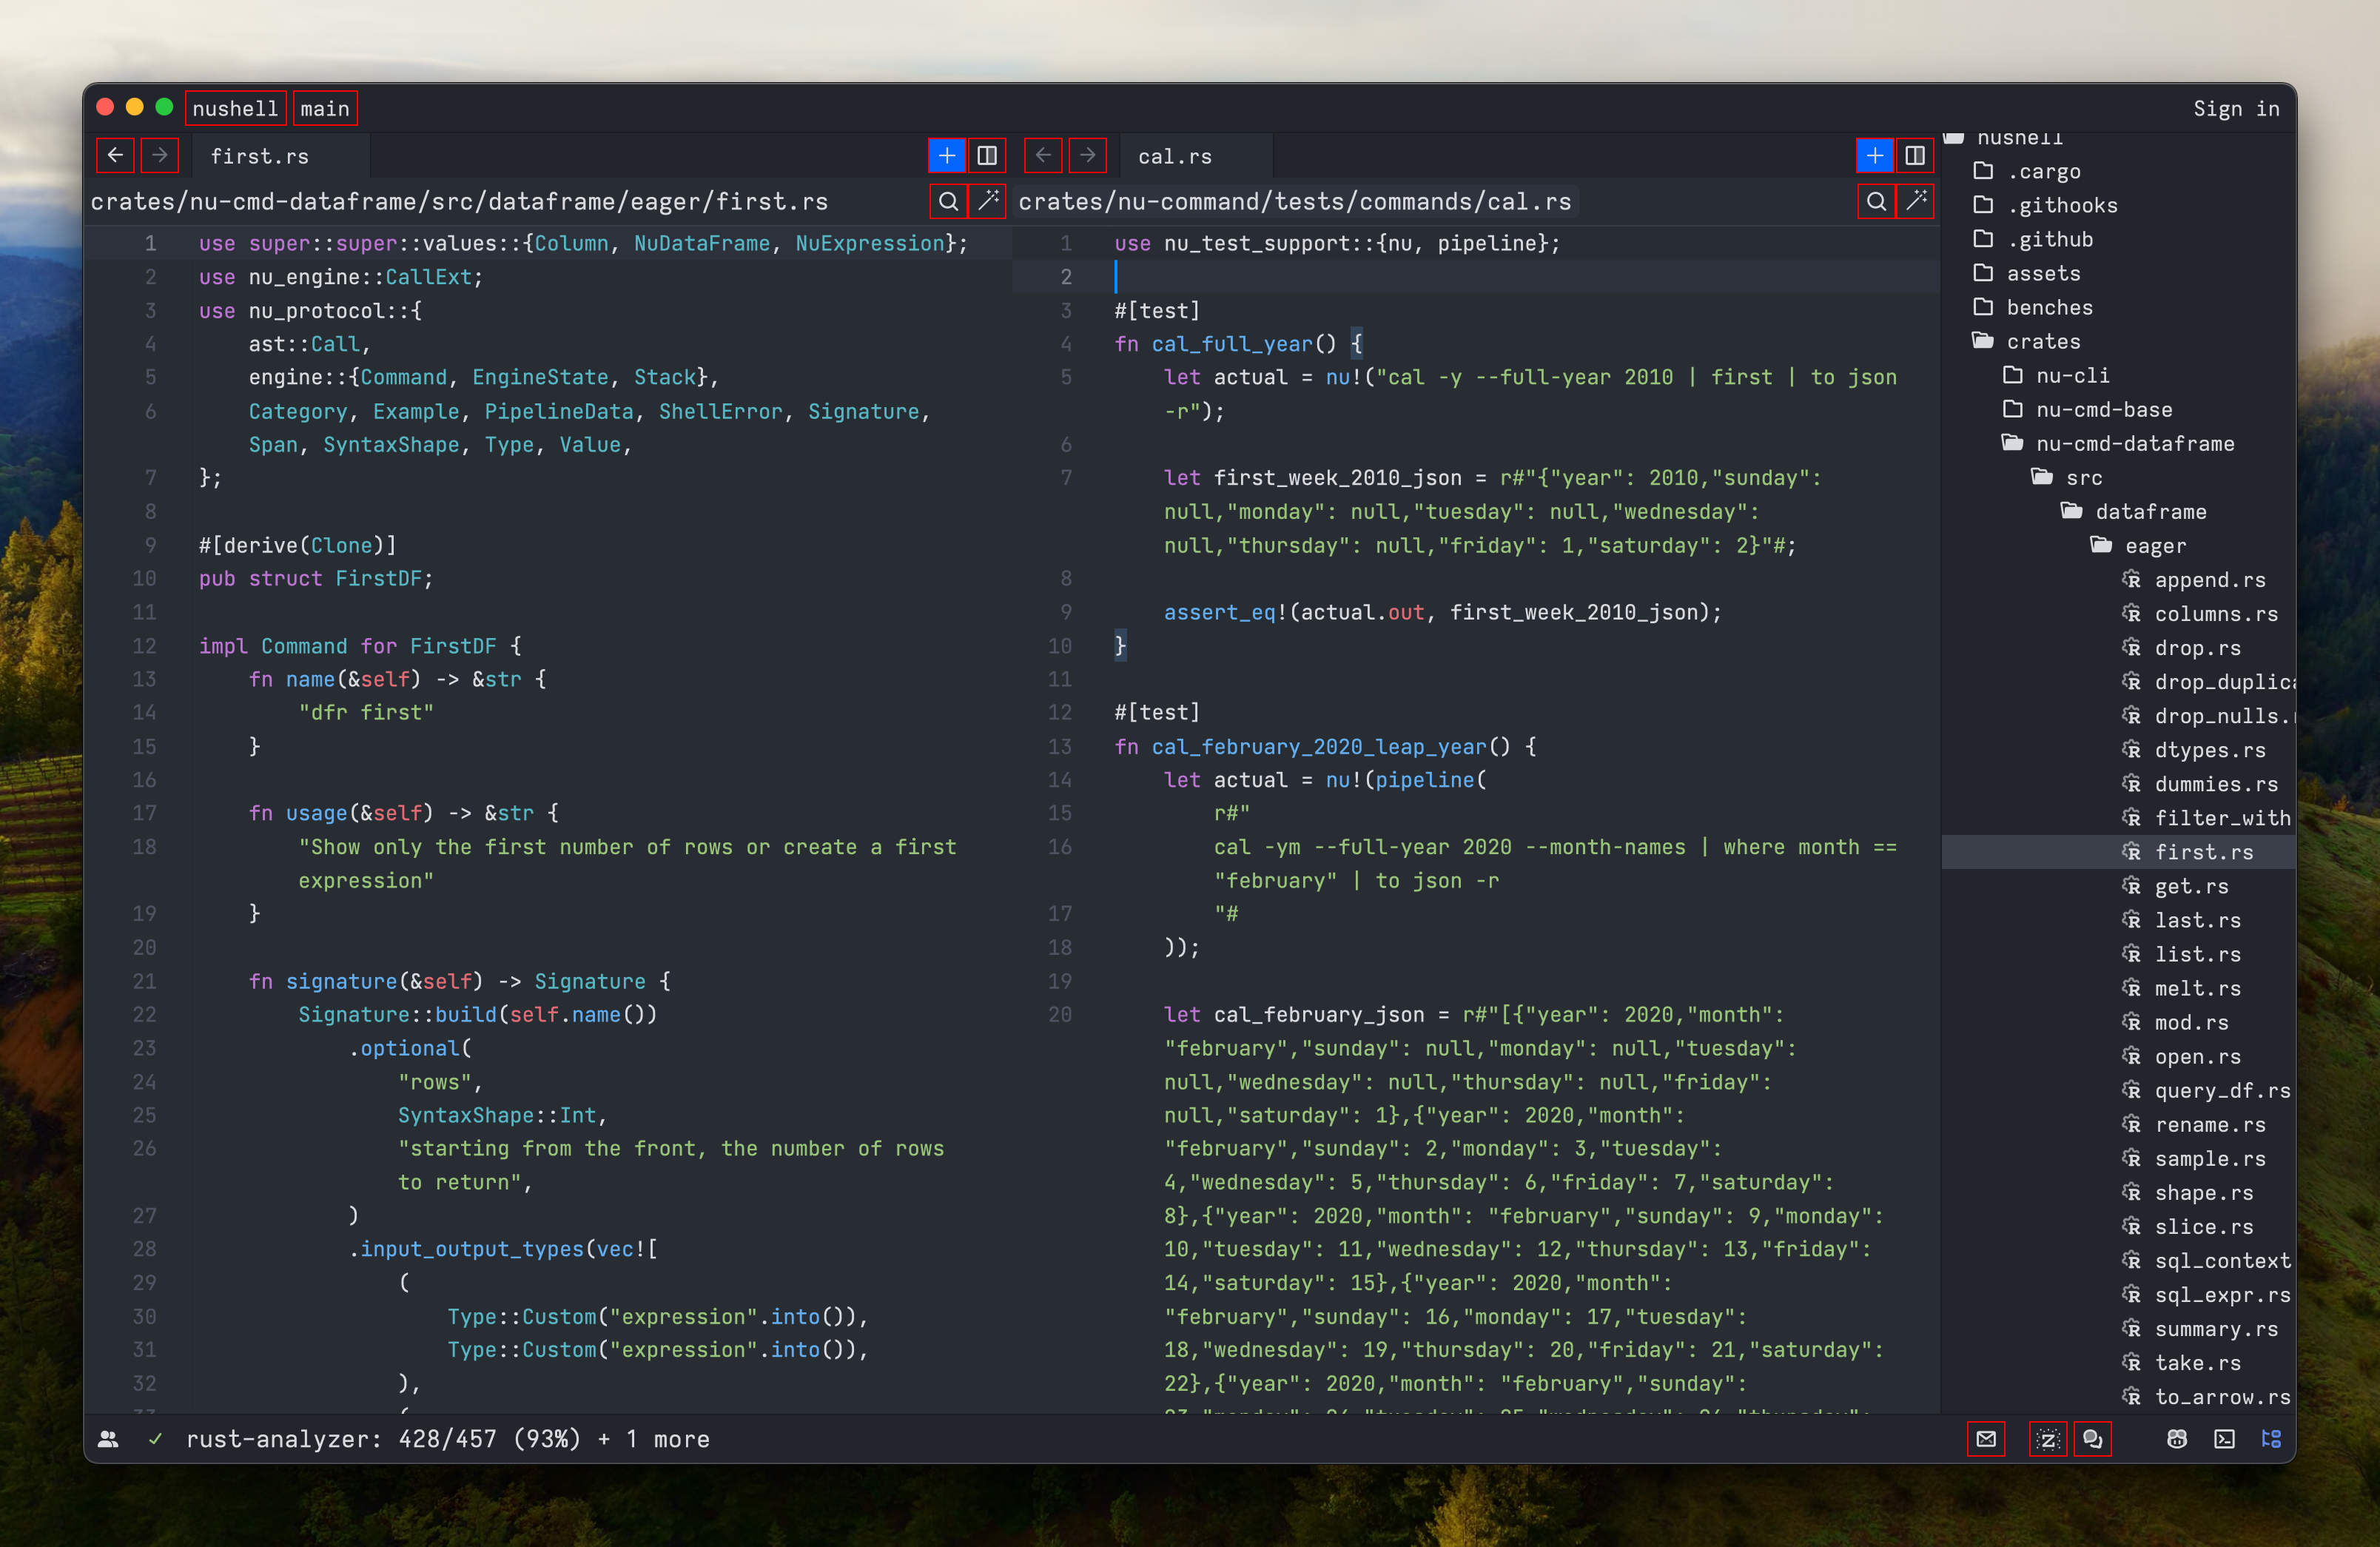Click the plus button in first.rs pane
This screenshot has width=2380, height=1547.
point(946,156)
